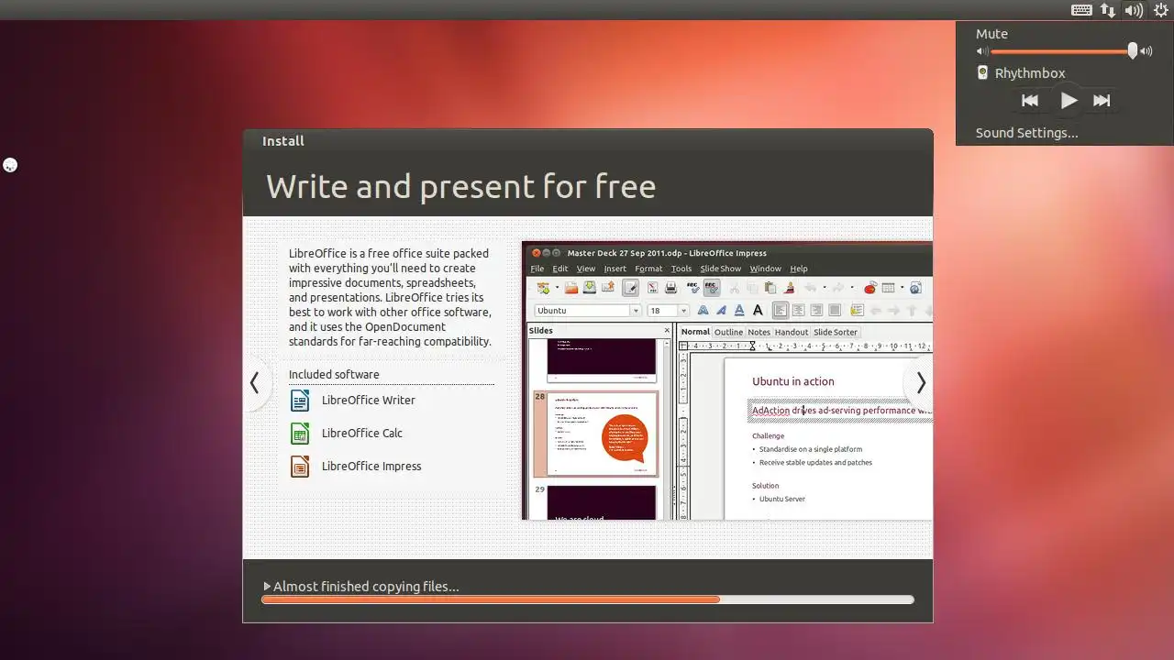Open the View menu in Impress screenshot
This screenshot has height=660, width=1174.
point(586,269)
